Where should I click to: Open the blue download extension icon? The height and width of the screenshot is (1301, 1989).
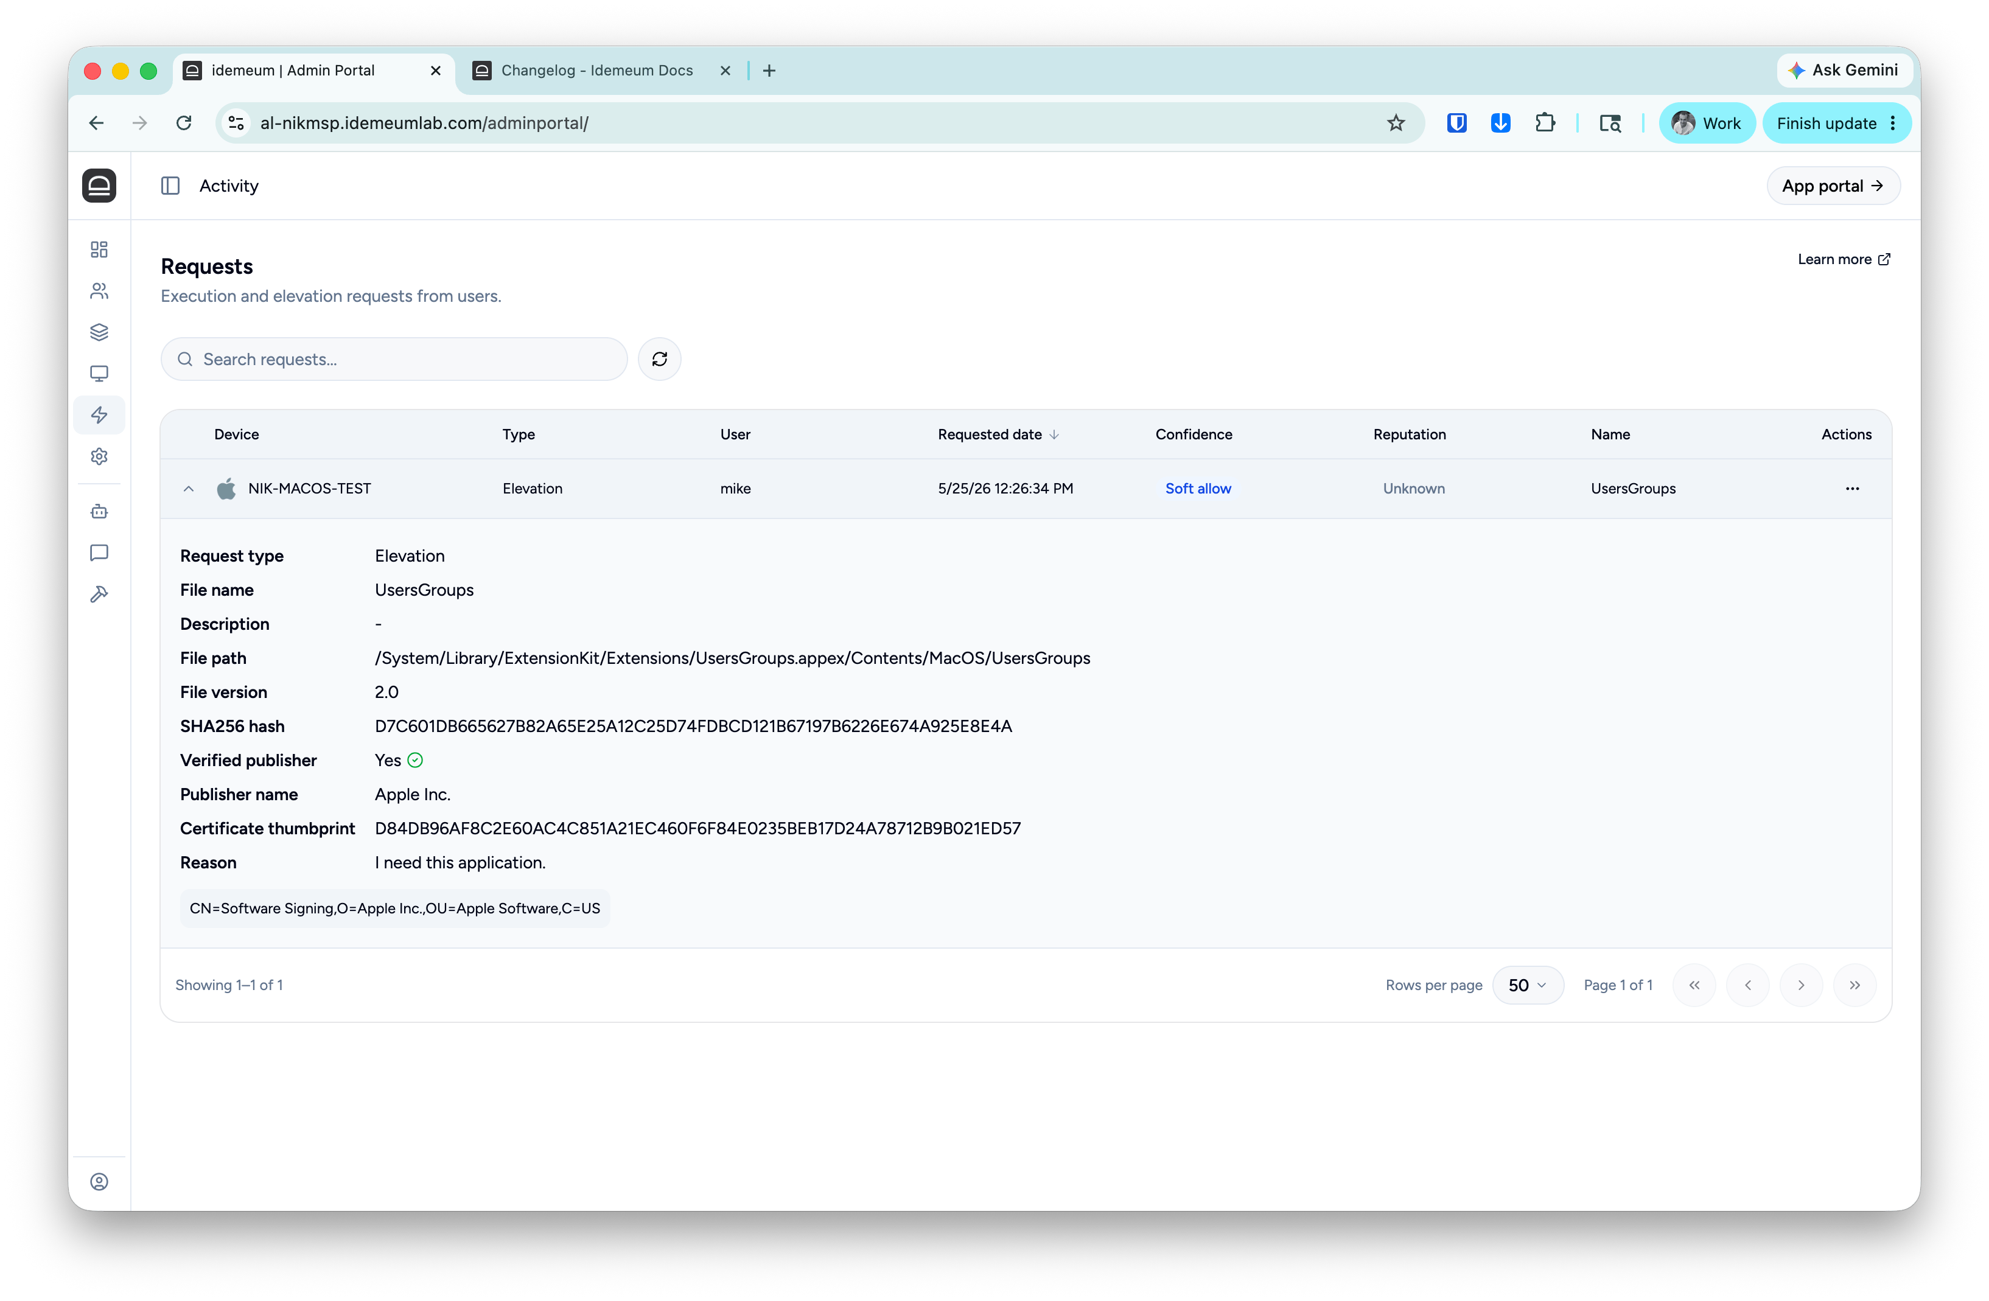pyautogui.click(x=1501, y=123)
